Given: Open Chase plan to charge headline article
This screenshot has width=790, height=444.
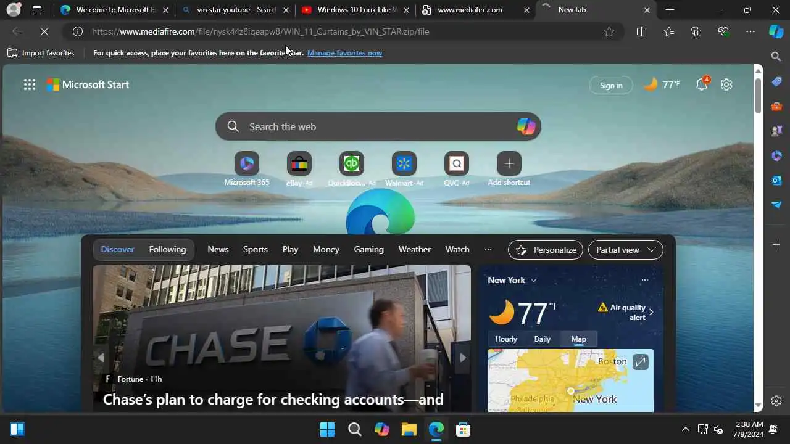Looking at the screenshot, I should 273,400.
